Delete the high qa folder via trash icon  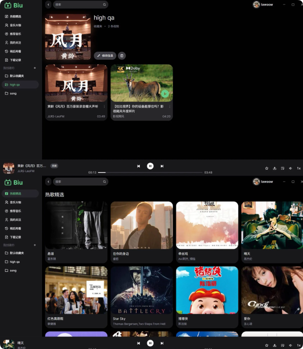point(122,55)
